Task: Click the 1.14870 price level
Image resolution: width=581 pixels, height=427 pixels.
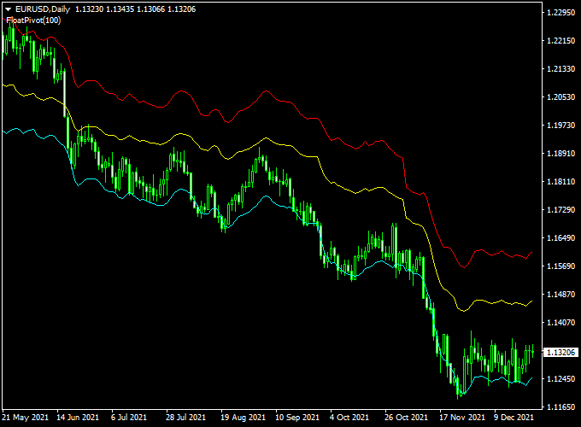Action: [561, 295]
